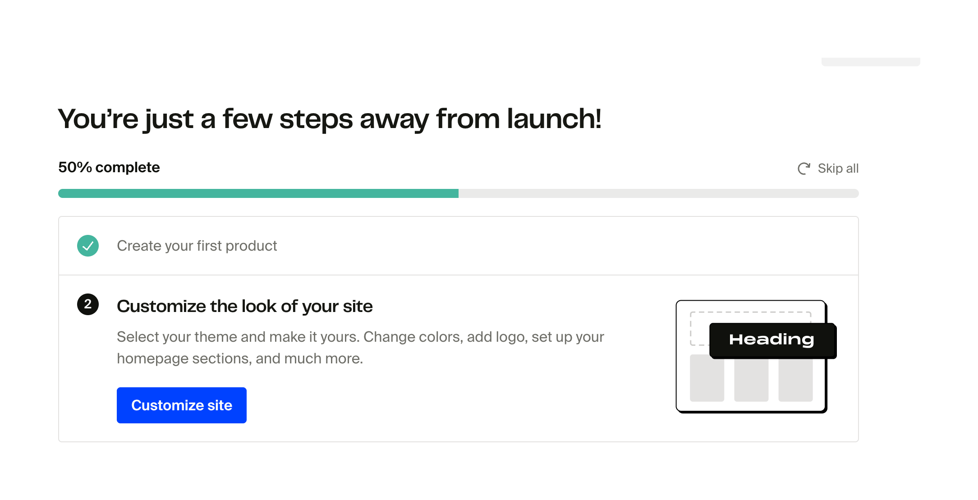Click the gray unfilled portion of progress bar
This screenshot has height=500, width=978.
(x=658, y=193)
